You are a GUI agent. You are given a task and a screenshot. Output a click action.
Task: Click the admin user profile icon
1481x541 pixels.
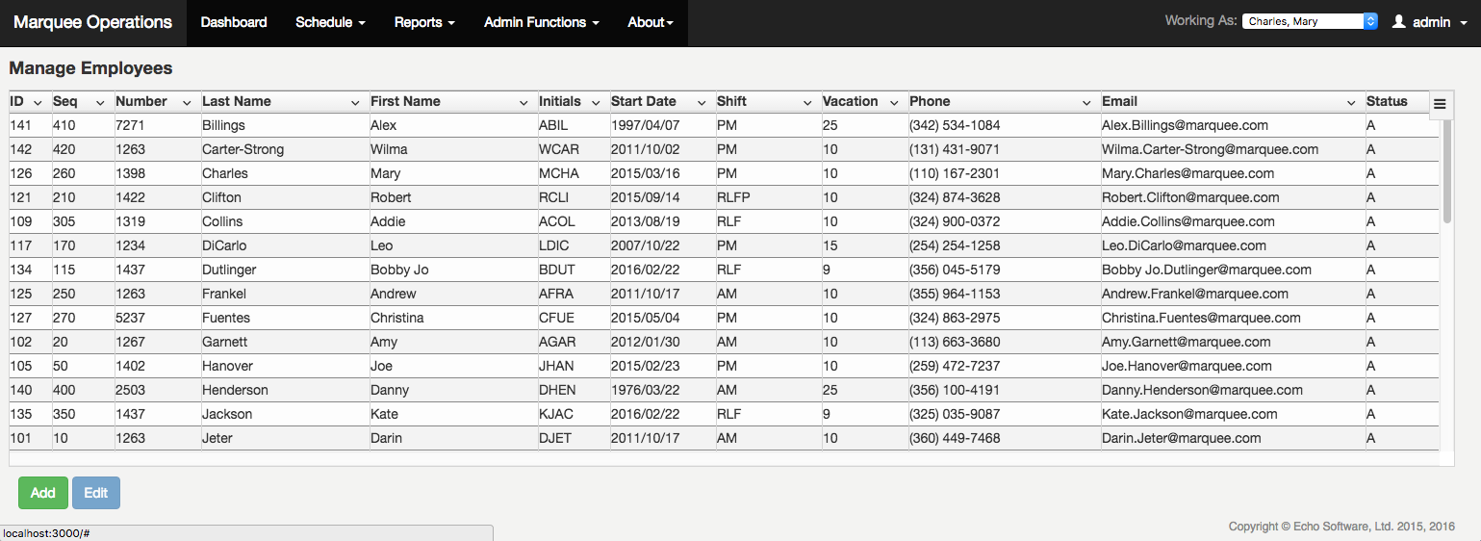(x=1399, y=21)
